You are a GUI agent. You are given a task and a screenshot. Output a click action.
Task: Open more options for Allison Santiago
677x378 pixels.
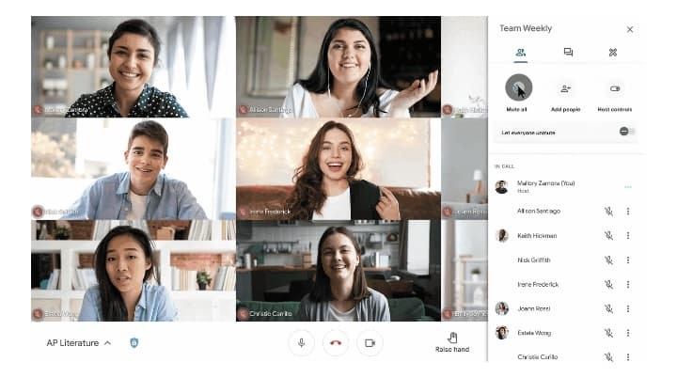pyautogui.click(x=628, y=212)
